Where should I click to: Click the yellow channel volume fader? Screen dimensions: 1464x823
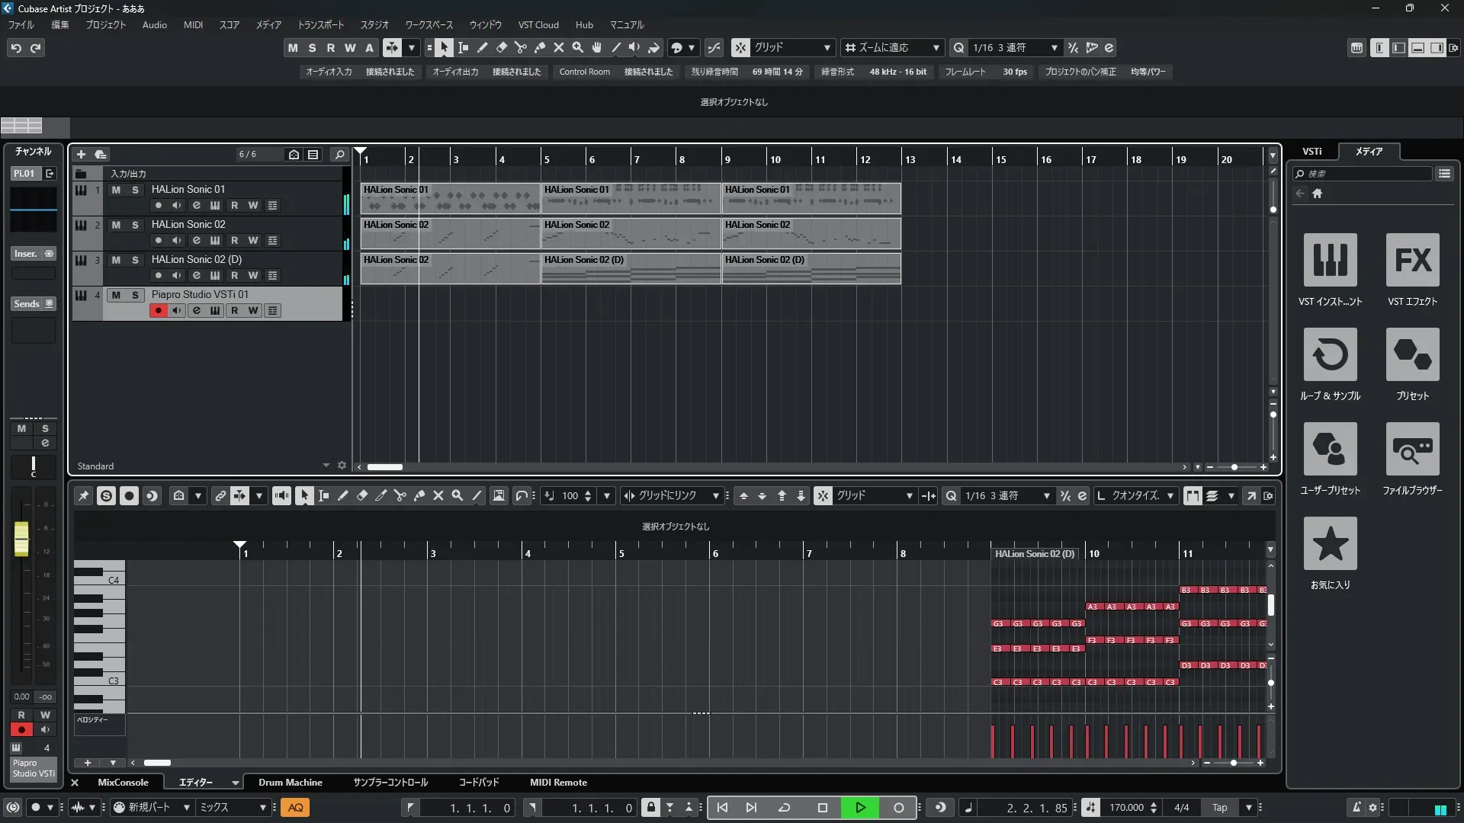tap(21, 539)
